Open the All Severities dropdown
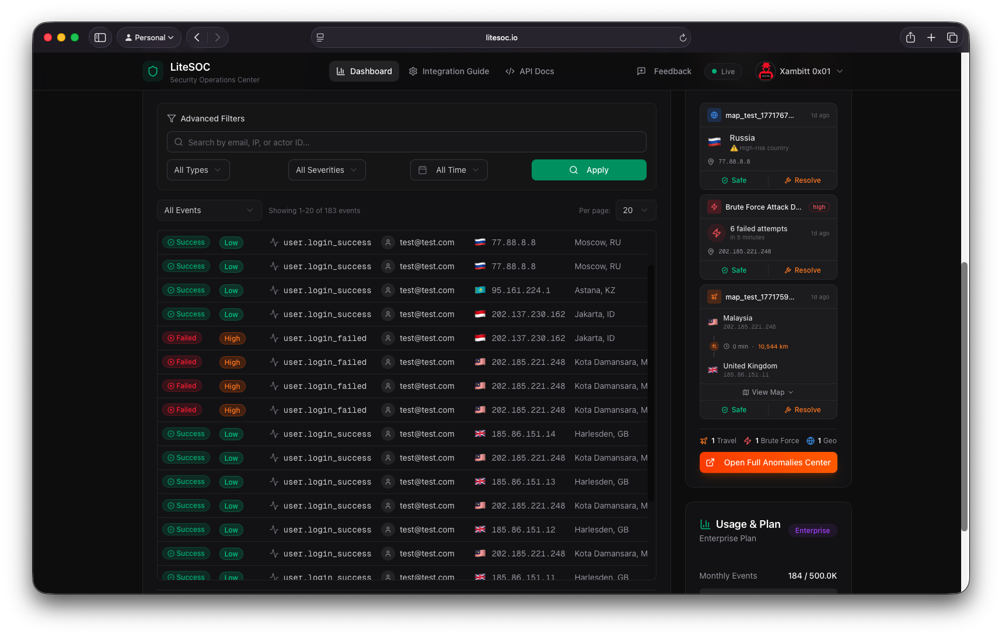Viewport: 1002px width, 637px height. pos(326,169)
